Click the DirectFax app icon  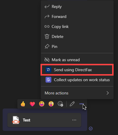tap(48, 70)
